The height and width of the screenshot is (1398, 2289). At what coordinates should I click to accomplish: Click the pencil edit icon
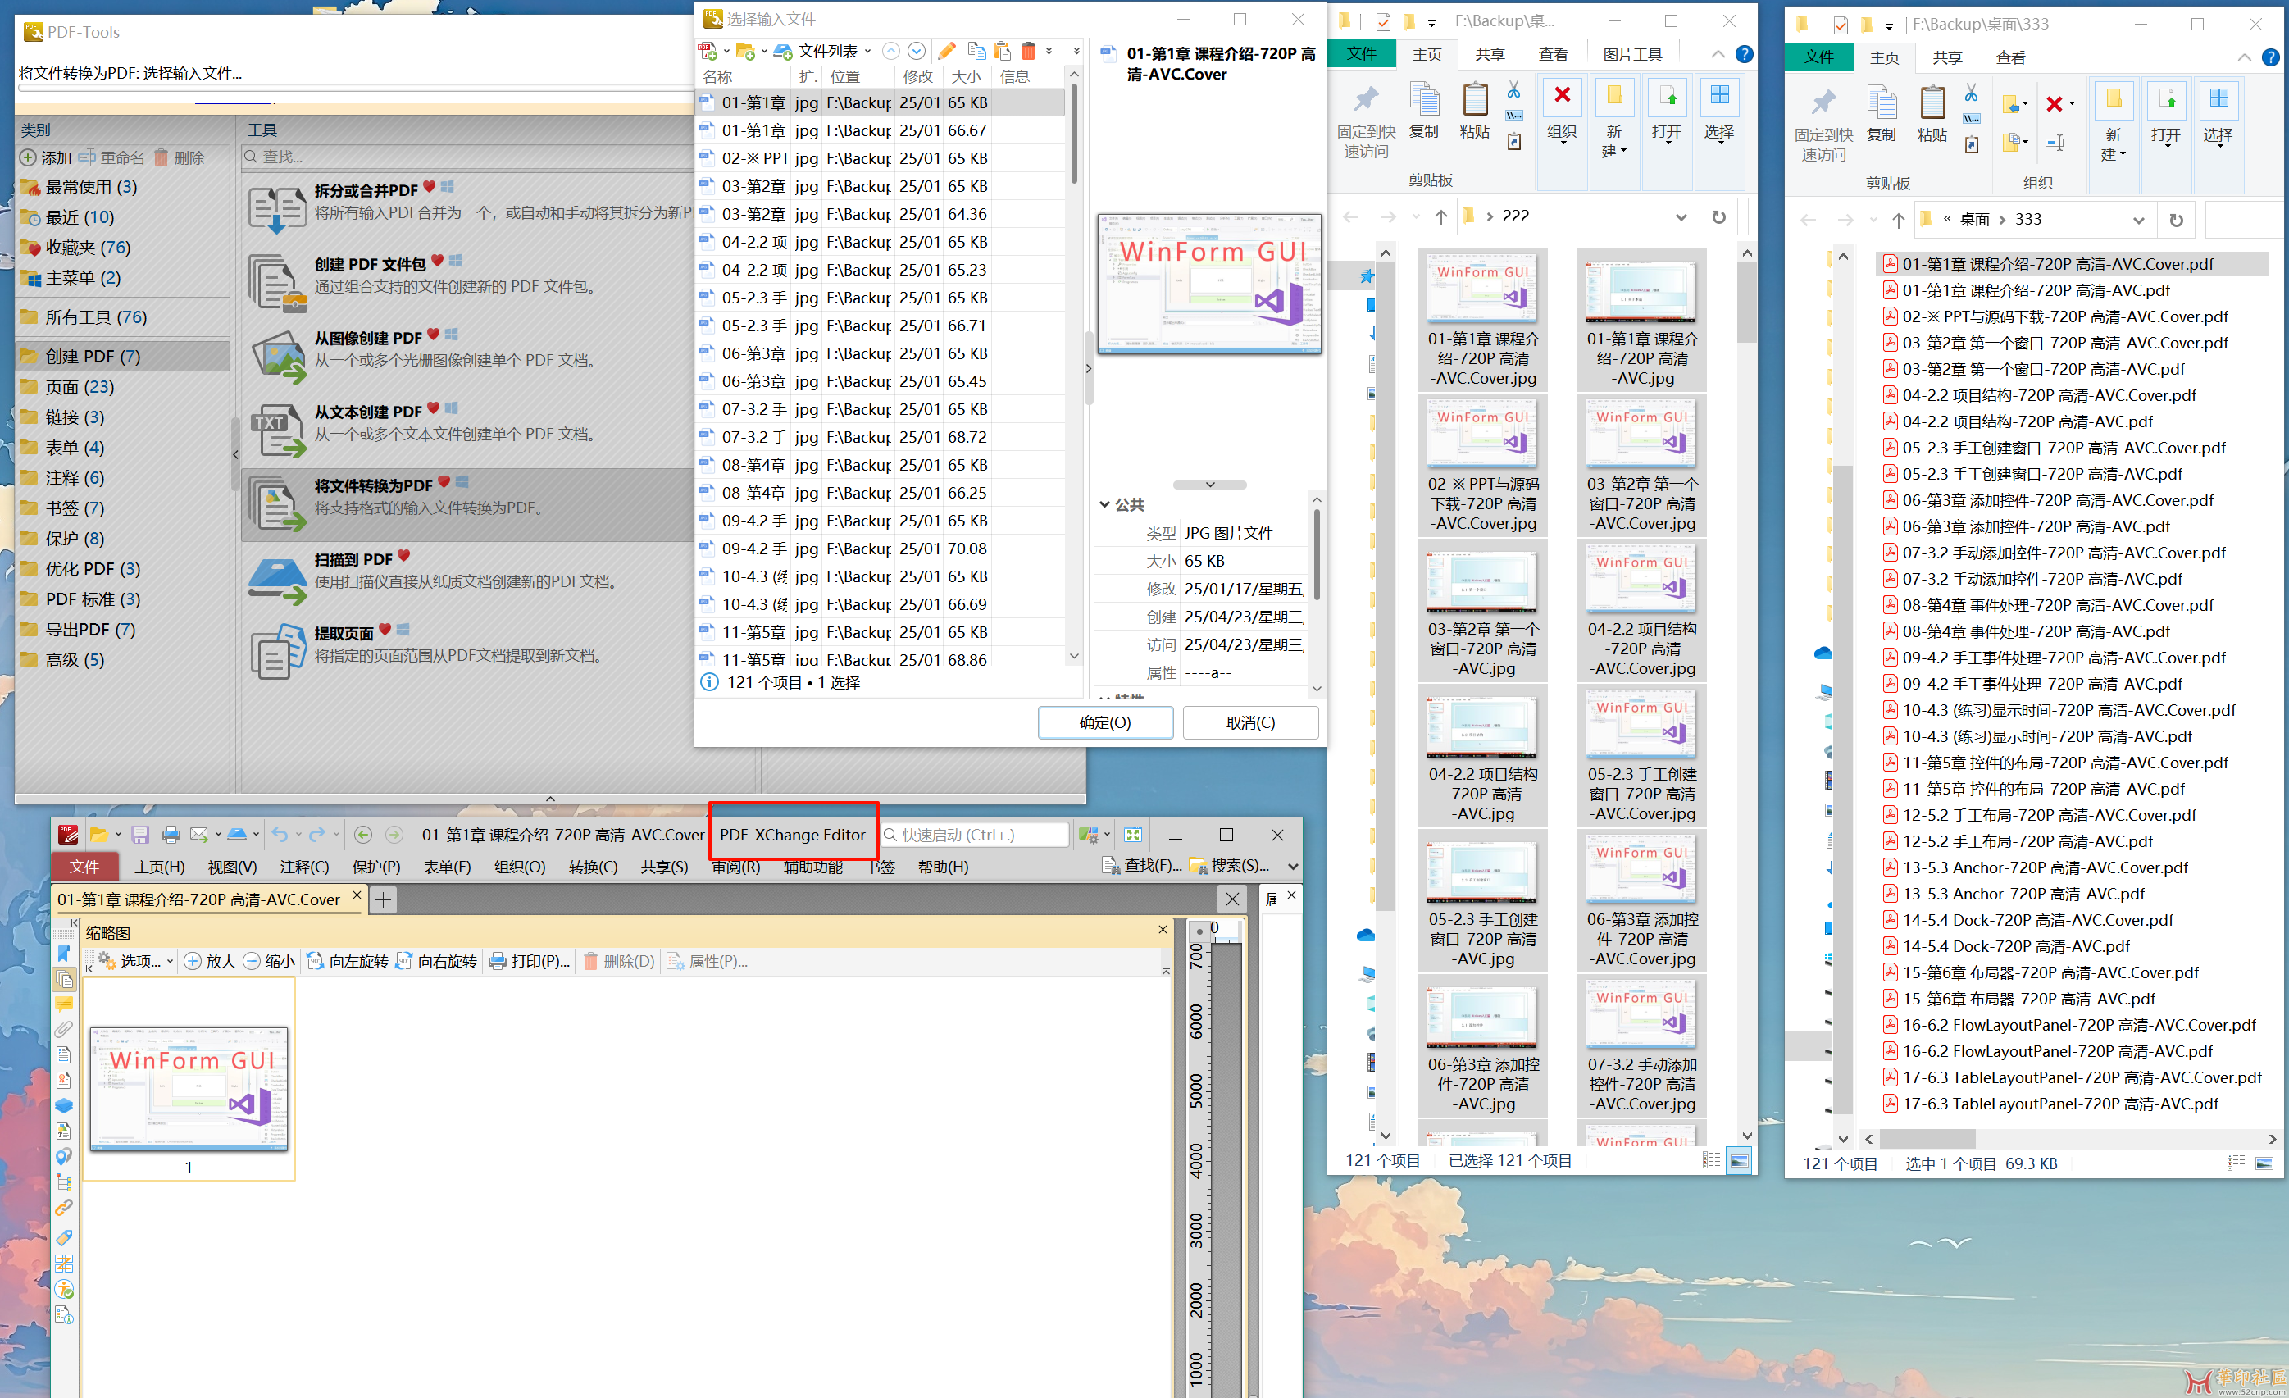point(947,51)
